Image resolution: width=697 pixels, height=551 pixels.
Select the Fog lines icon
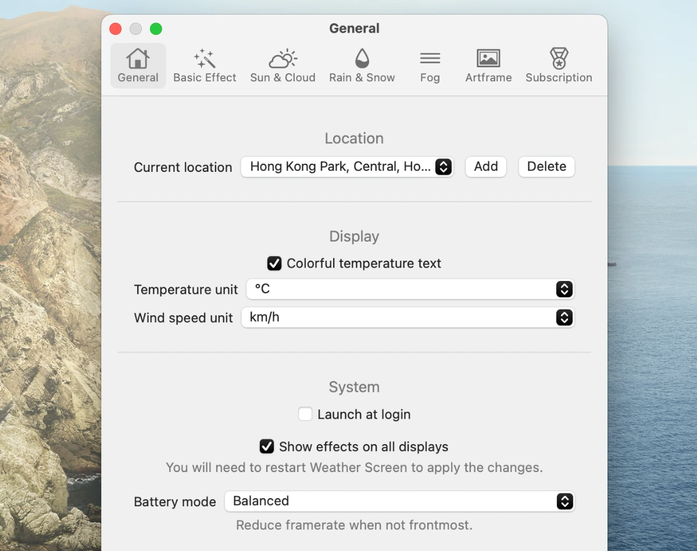click(430, 59)
